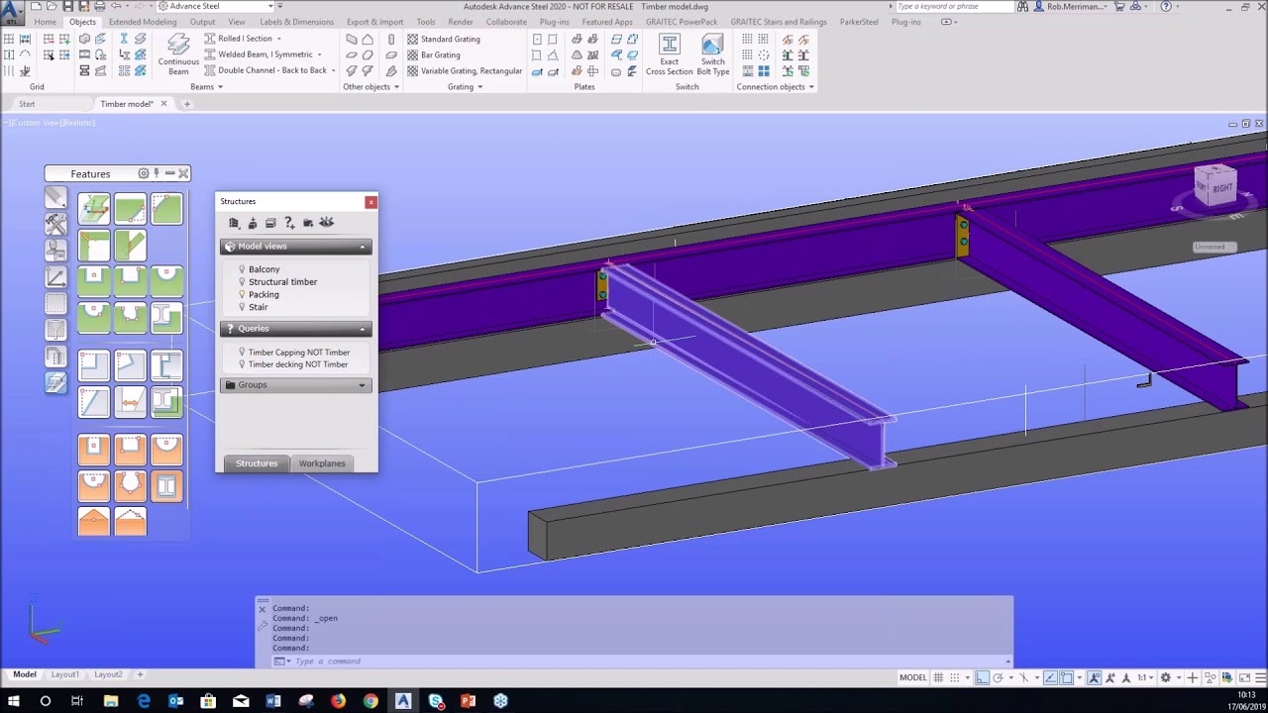
Task: Select the hammer and wrench tools category
Action: tap(55, 224)
